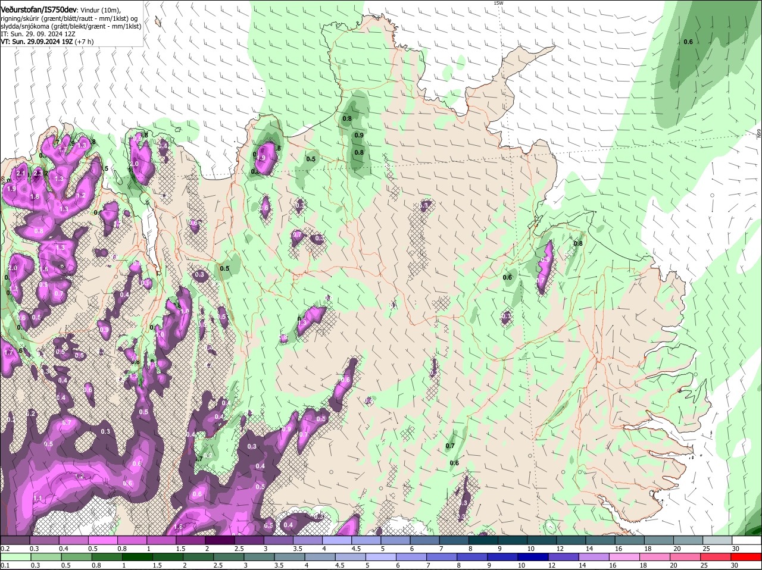The height and width of the screenshot is (570, 762).
Task: Select the snow scale swatch between 14 and 16
Action: pyautogui.click(x=601, y=540)
